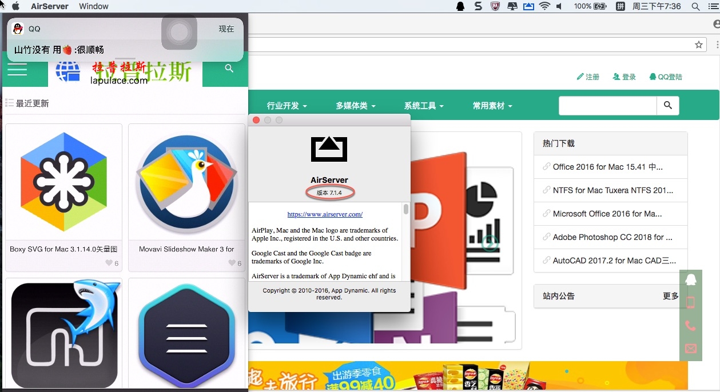
Task: Open AutoCAD 2017.2 for Mac link
Action: point(614,261)
